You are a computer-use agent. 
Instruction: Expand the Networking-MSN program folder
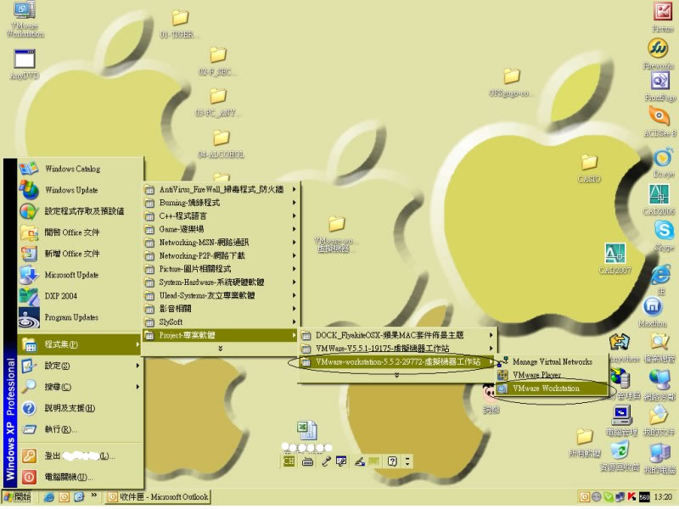click(x=221, y=243)
